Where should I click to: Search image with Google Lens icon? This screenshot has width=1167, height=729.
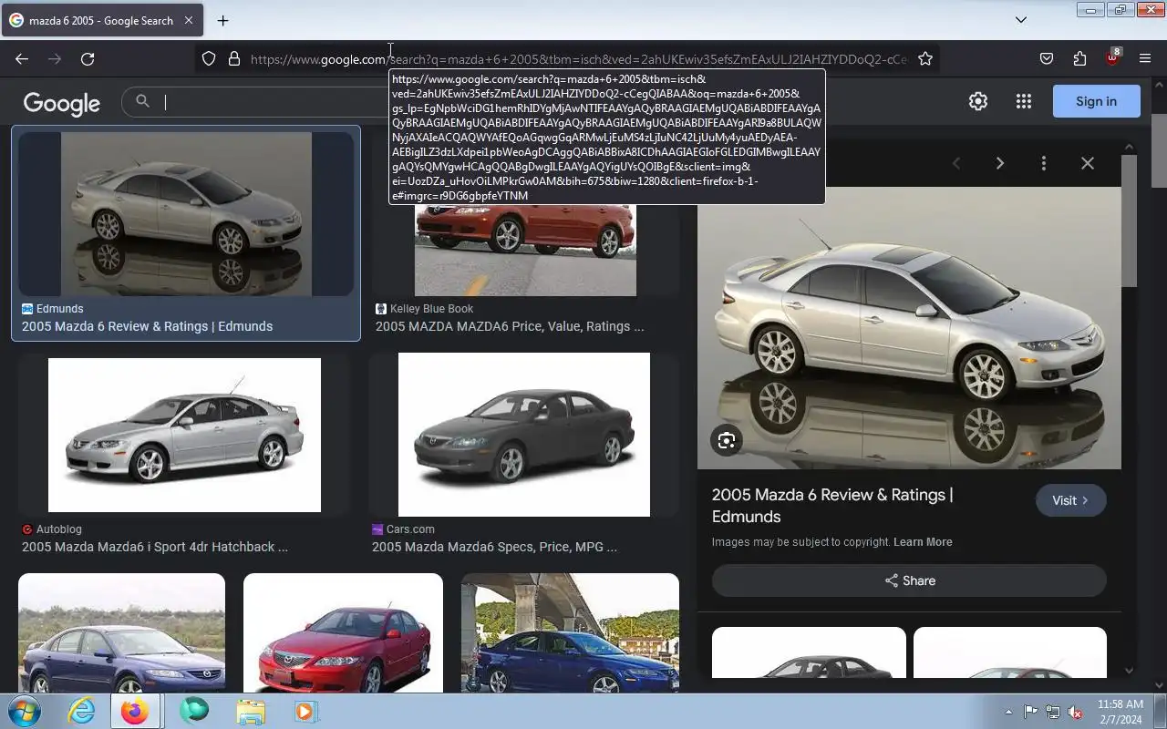[727, 441]
